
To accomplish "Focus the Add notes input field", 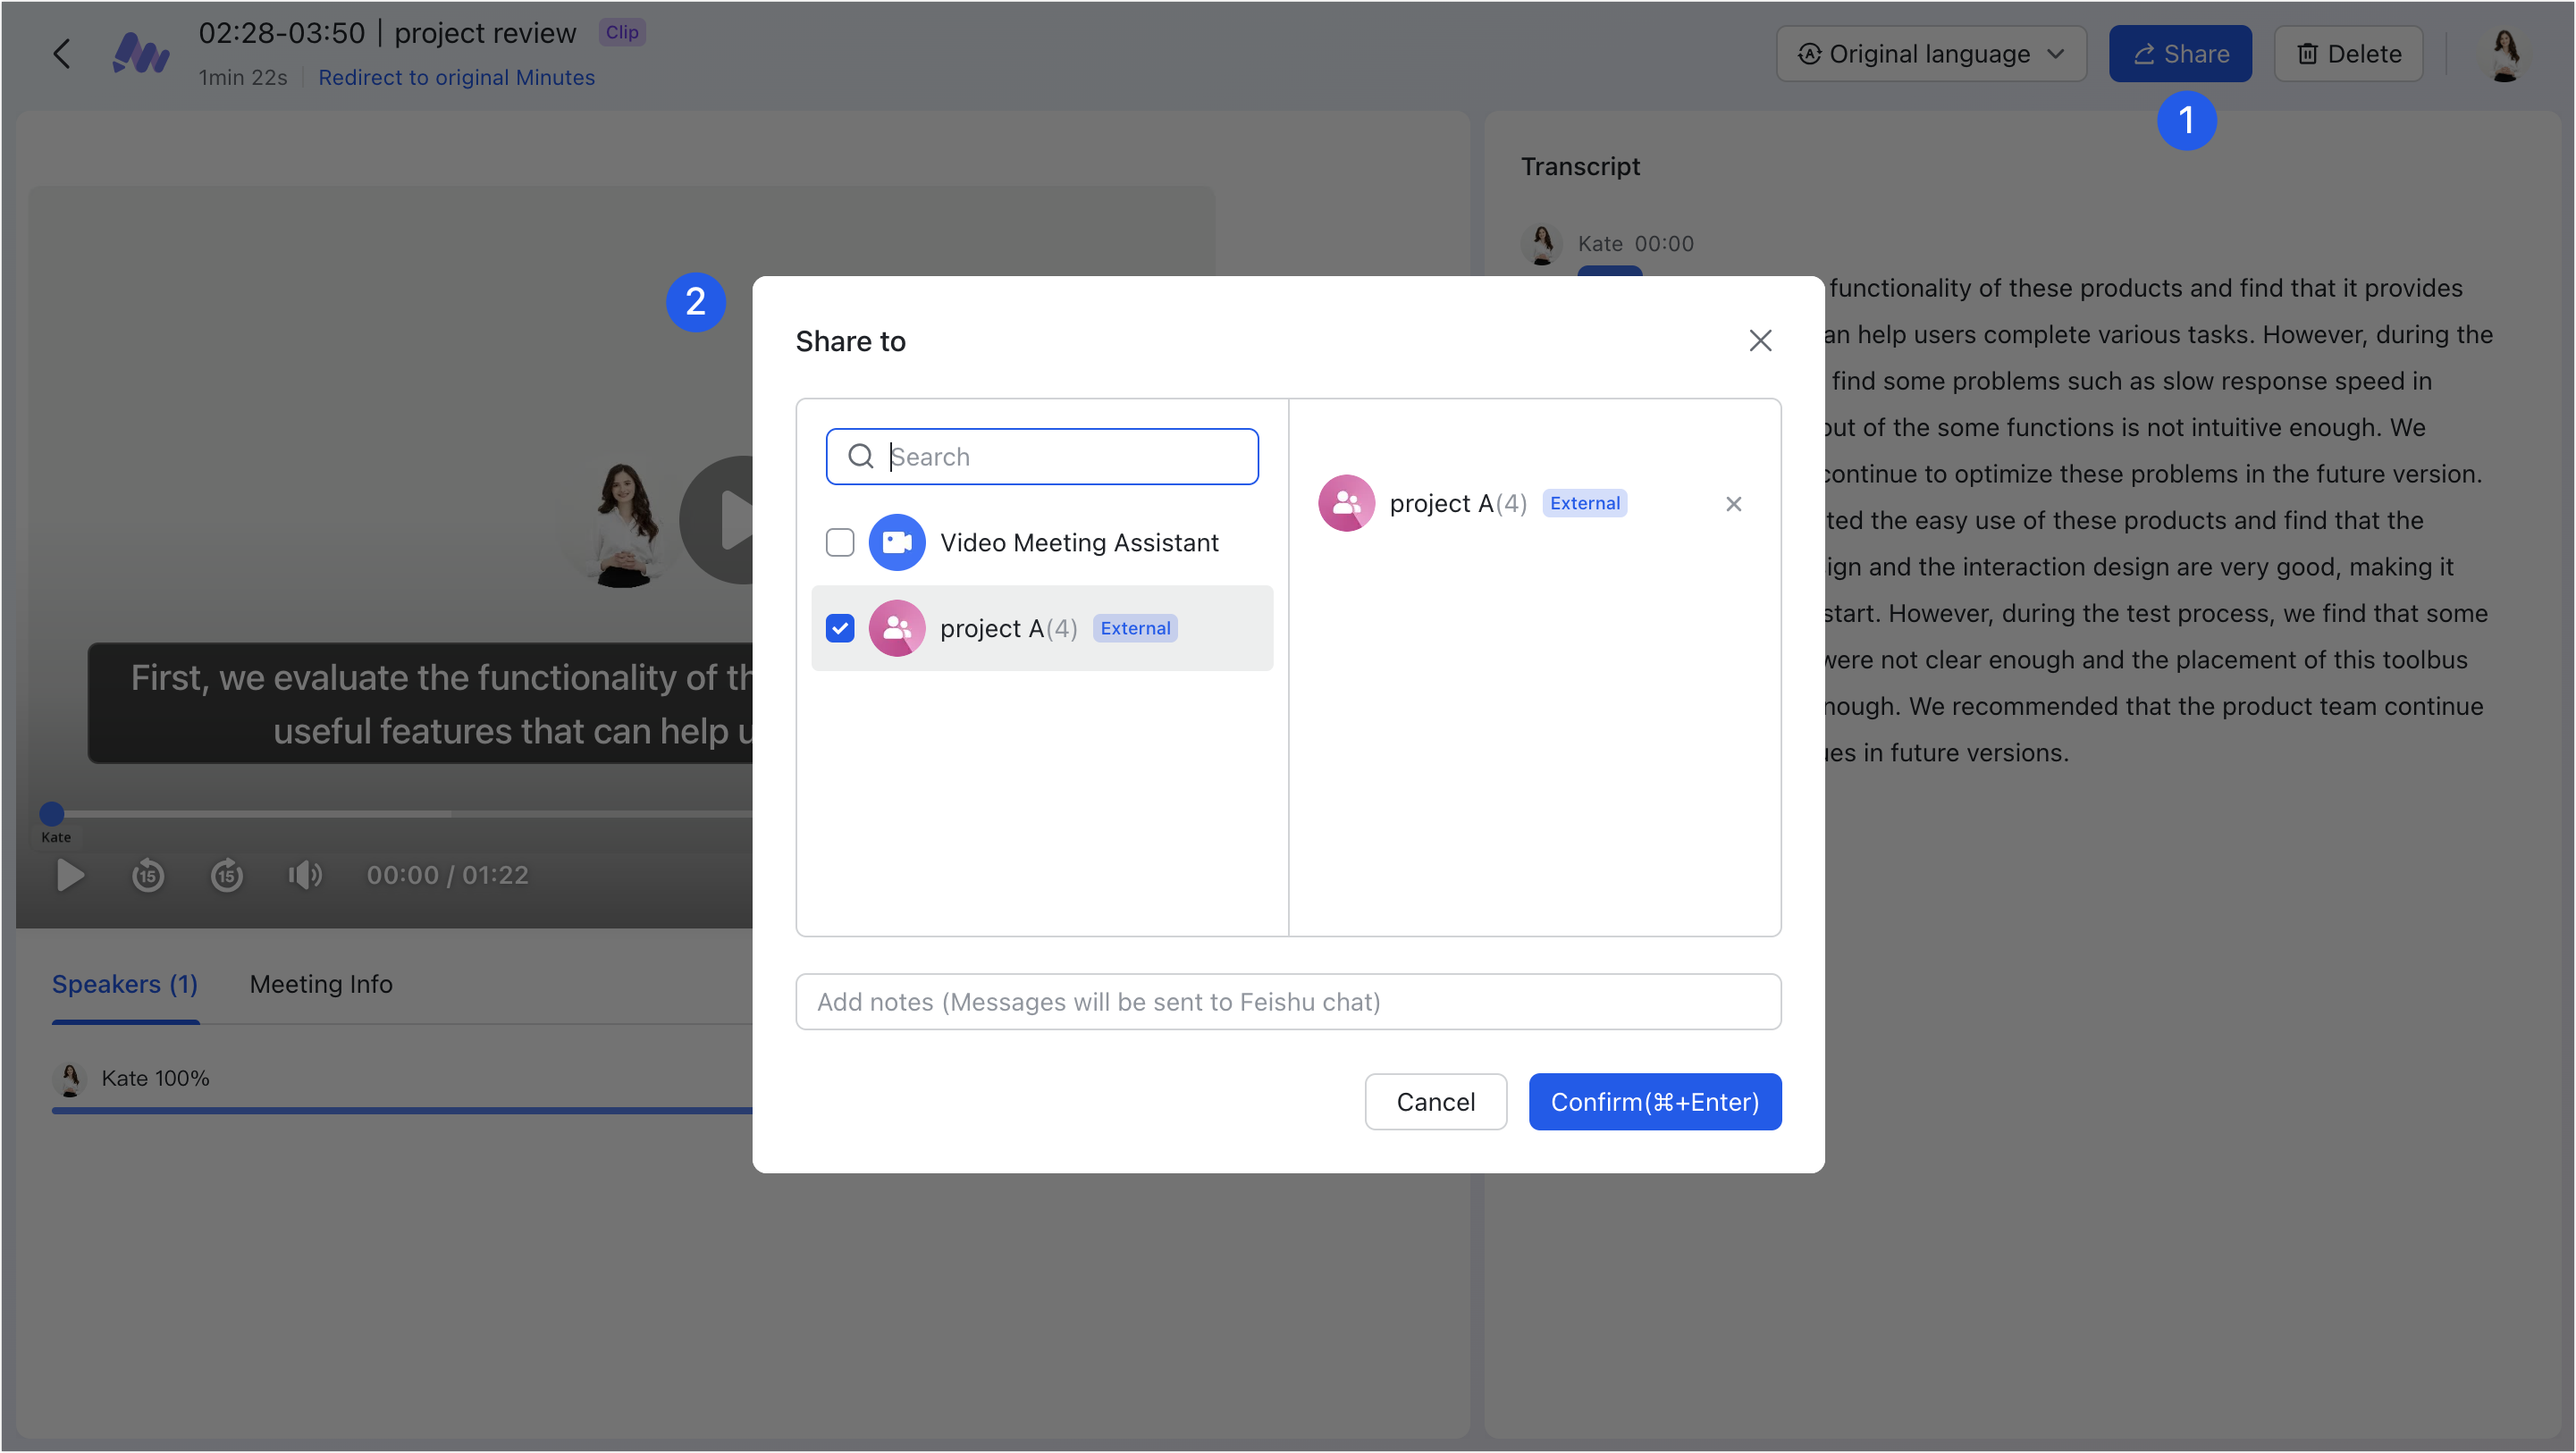I will tap(1288, 1002).
